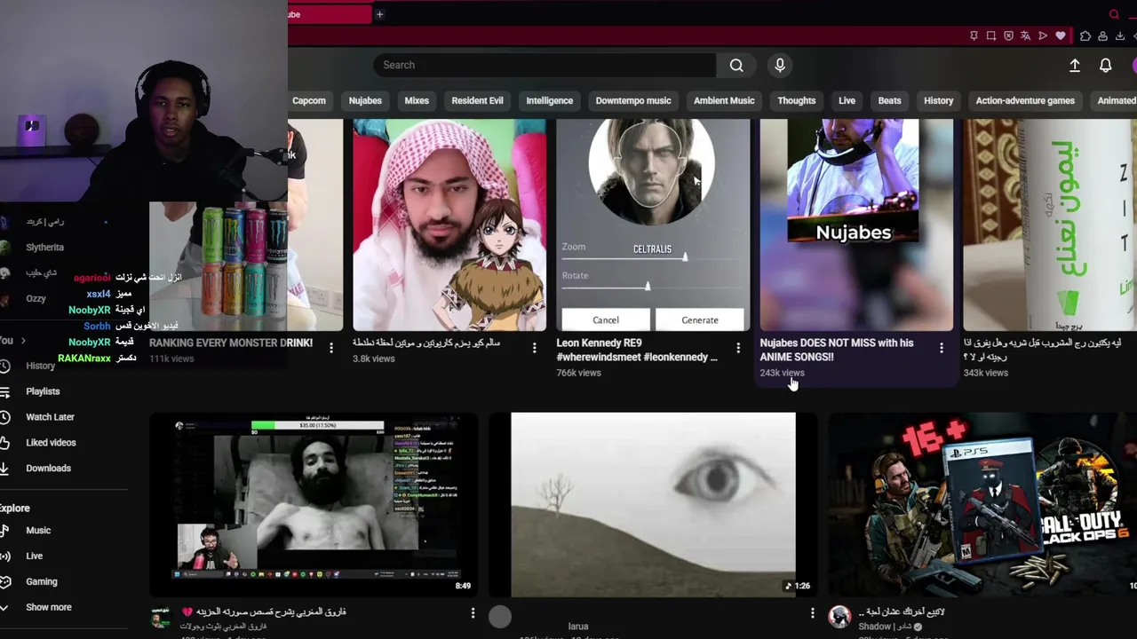Open thumbnail of man in red shemagh
This screenshot has height=639, width=1137.
click(449, 225)
